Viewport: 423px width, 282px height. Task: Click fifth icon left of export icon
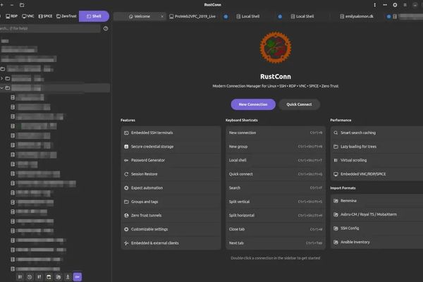[x=59, y=277]
